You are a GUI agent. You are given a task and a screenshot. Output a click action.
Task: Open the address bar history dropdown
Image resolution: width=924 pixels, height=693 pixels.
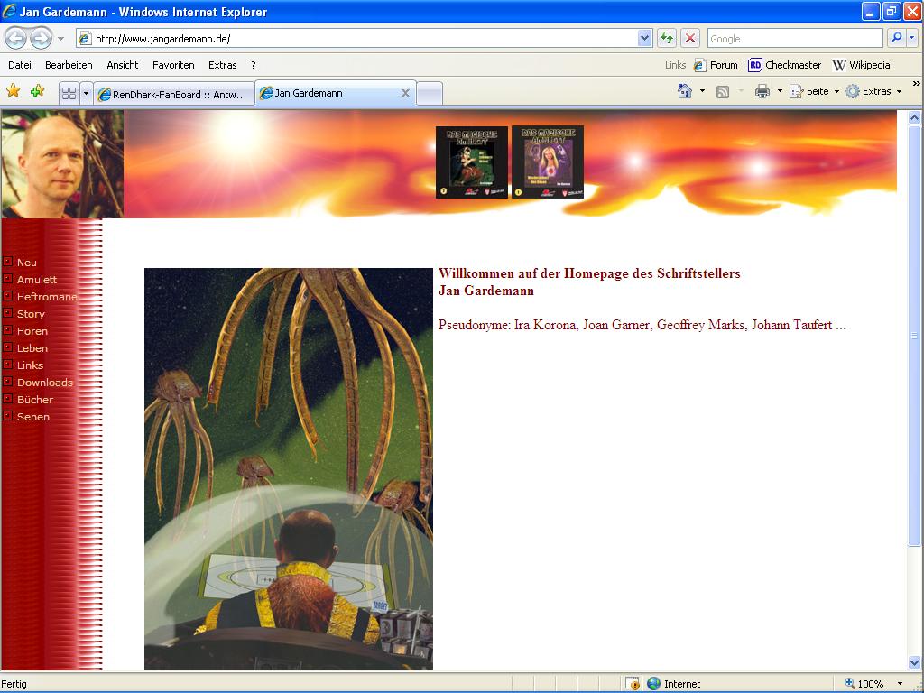[x=644, y=38]
